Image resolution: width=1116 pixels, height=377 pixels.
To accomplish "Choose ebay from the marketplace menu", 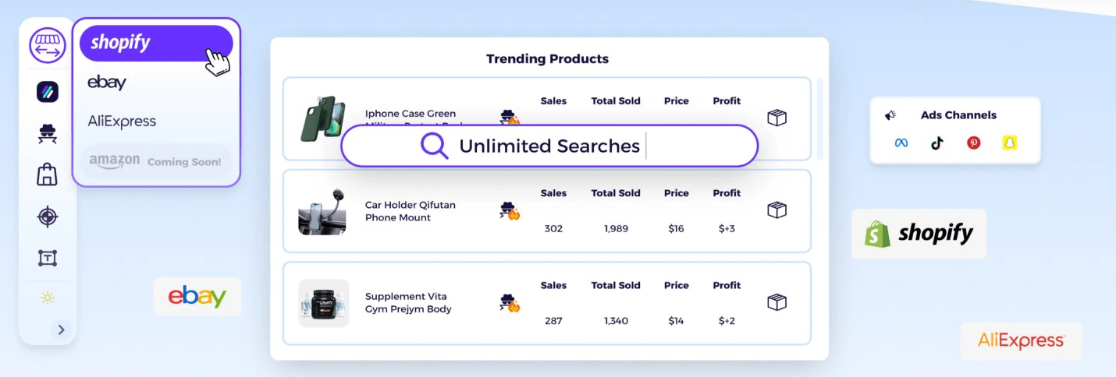I will [x=107, y=82].
